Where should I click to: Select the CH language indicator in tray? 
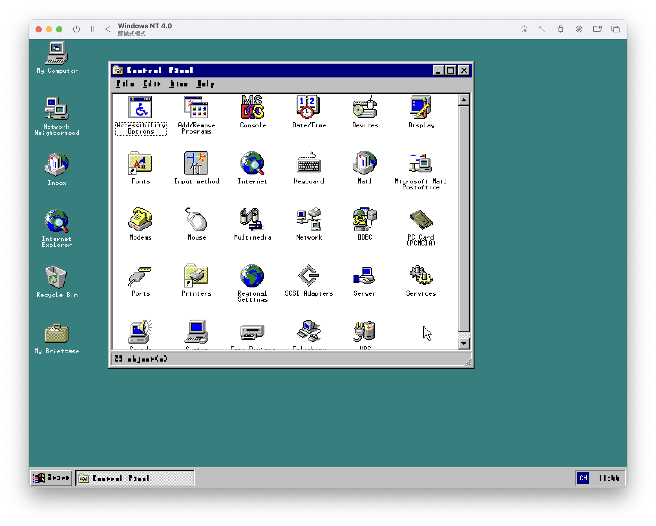tap(583, 478)
